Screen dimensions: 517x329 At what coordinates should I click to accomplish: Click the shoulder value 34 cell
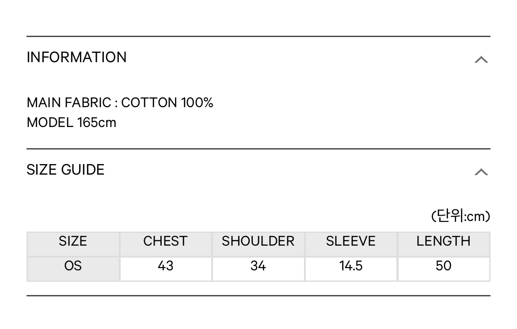point(258,266)
